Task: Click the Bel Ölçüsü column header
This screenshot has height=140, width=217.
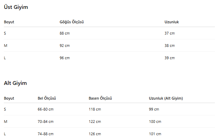Action: [47, 98]
